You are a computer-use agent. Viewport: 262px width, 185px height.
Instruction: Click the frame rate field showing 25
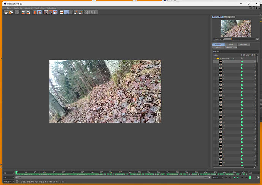pos(8,173)
